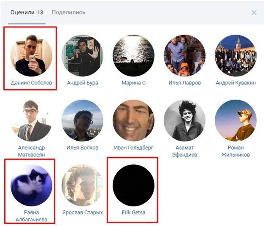Click Ярослав Старых's profile picture
Screen dimensions: 265x226
coord(82,185)
